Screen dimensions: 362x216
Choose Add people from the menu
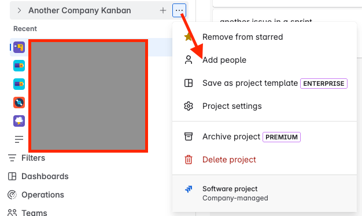pyautogui.click(x=224, y=60)
